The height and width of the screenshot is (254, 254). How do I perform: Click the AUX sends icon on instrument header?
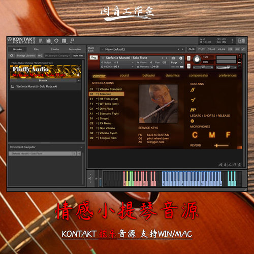pyautogui.click(x=239, y=62)
